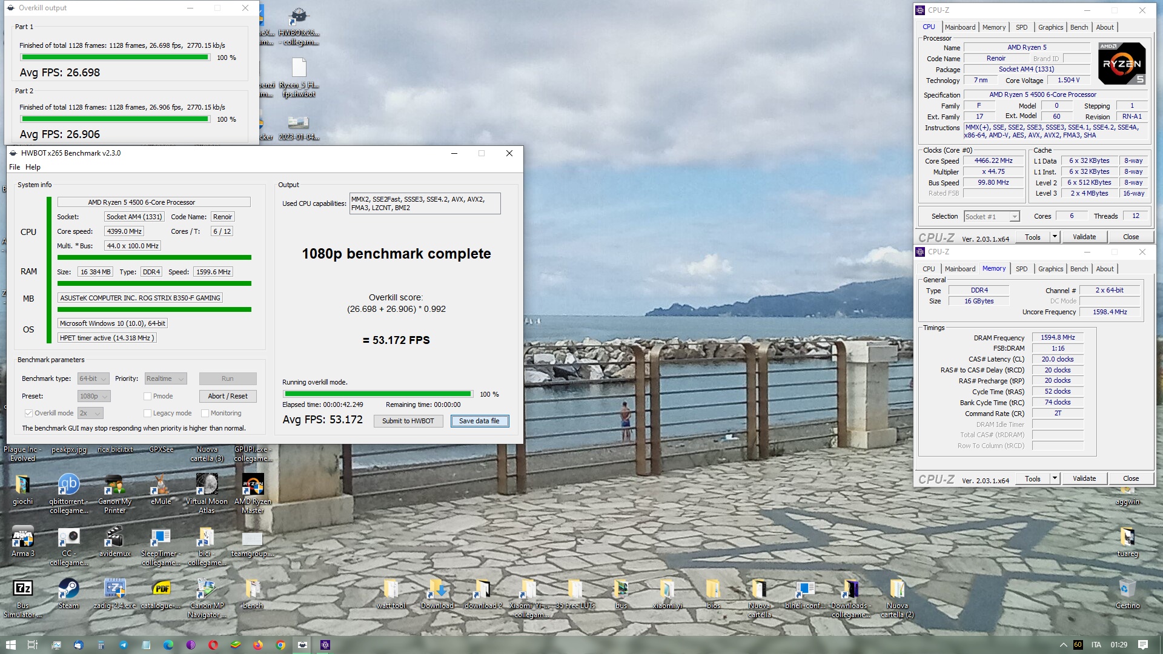Enable the Pmode checkbox

[x=147, y=396]
